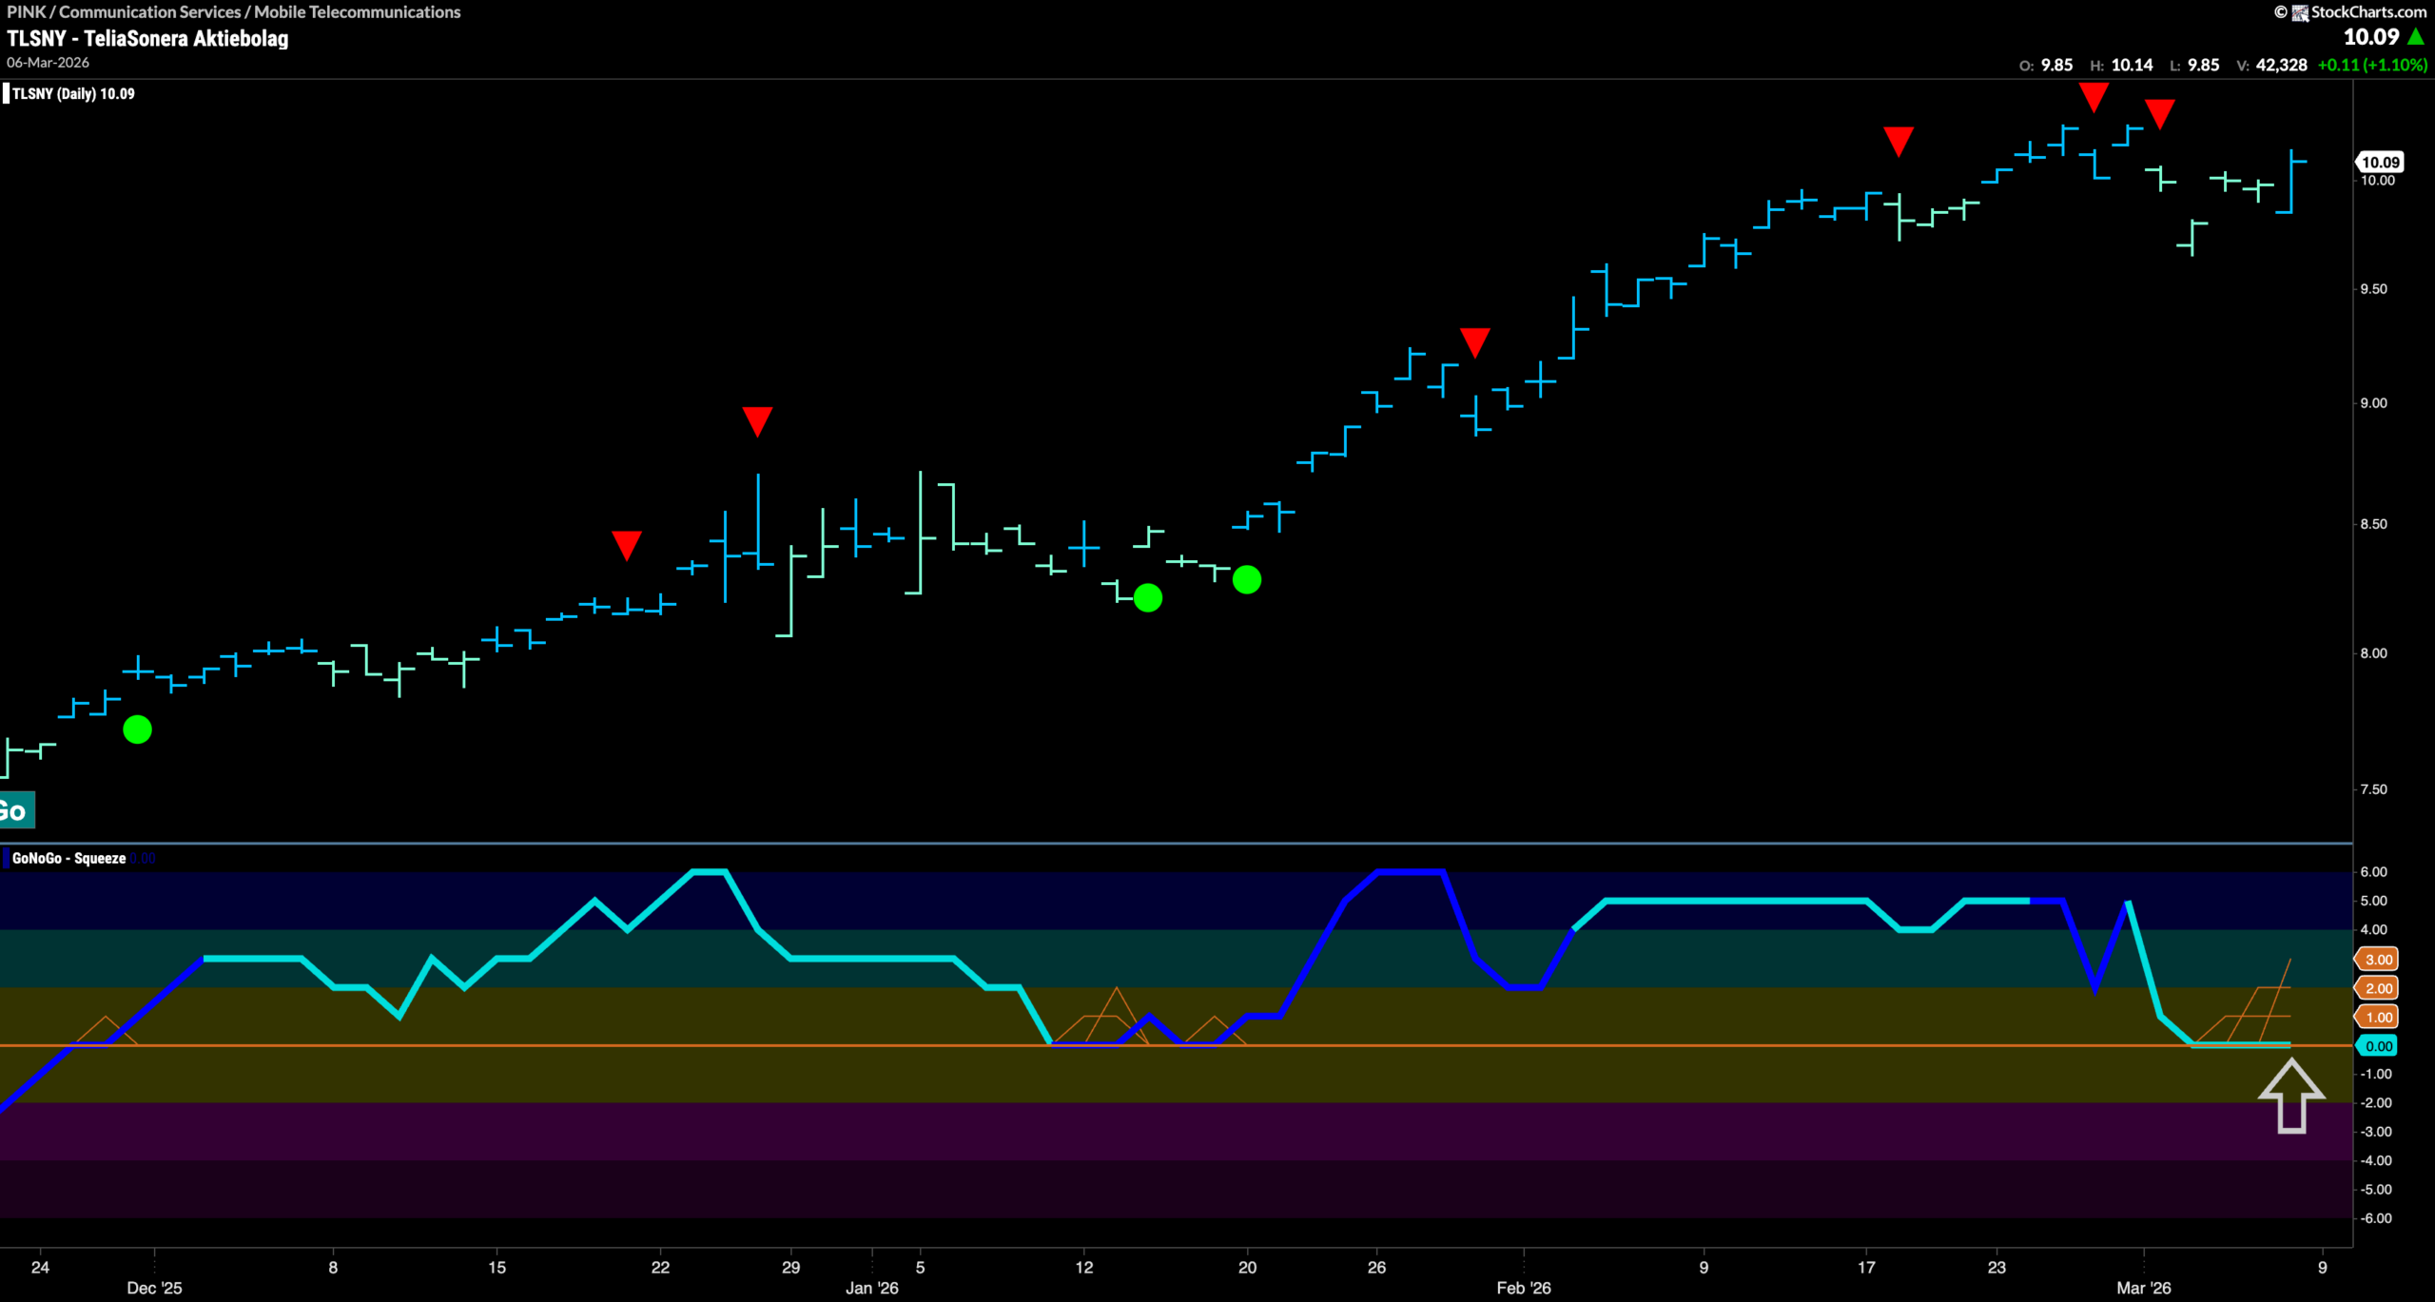The width and height of the screenshot is (2435, 1302).
Task: Click the 20 date tick label
Action: click(x=1247, y=1267)
